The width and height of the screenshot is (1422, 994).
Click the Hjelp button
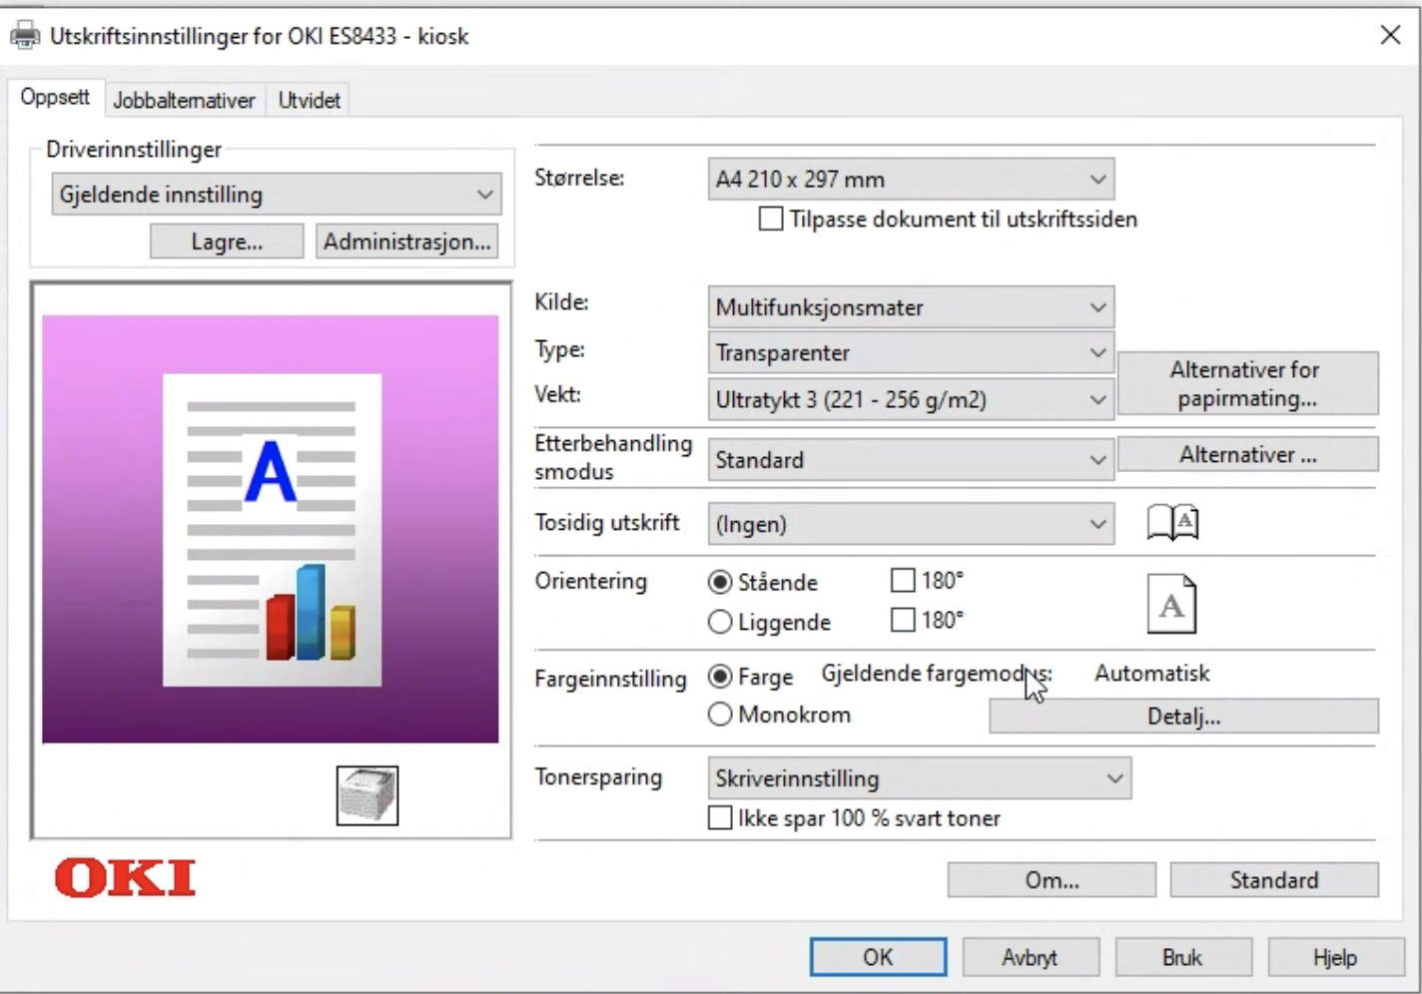tap(1336, 957)
